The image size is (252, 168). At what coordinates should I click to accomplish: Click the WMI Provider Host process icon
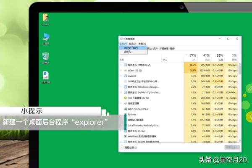(125, 109)
